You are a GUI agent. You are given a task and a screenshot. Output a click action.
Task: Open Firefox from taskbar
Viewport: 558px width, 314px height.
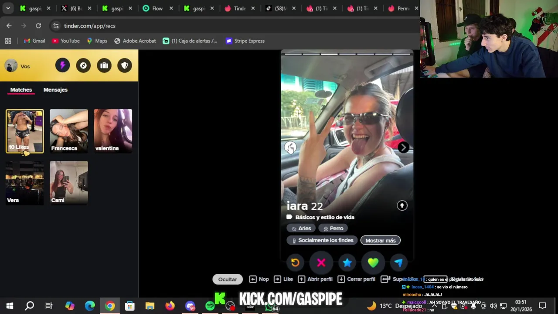pyautogui.click(x=170, y=306)
